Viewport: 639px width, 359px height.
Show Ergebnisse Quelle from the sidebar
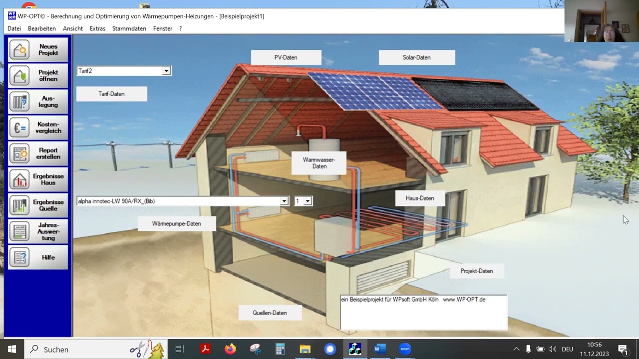point(38,205)
